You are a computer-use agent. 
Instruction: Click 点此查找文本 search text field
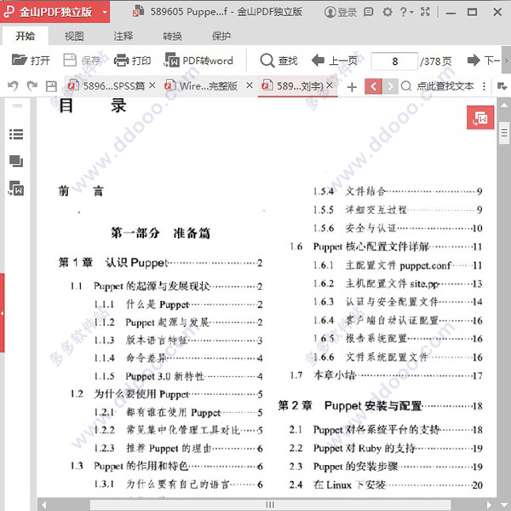tap(445, 86)
